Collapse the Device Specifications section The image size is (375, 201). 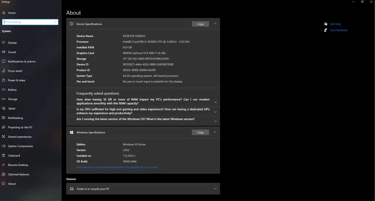215,24
